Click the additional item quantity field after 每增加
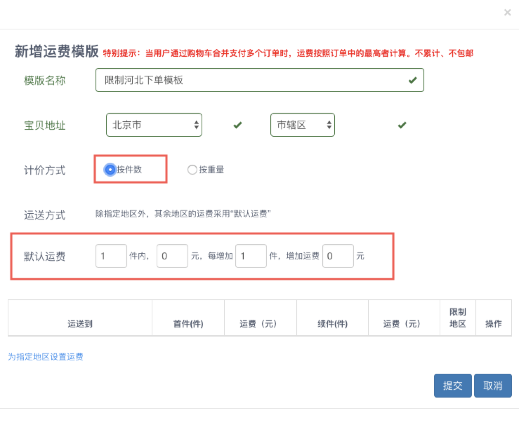 point(251,256)
